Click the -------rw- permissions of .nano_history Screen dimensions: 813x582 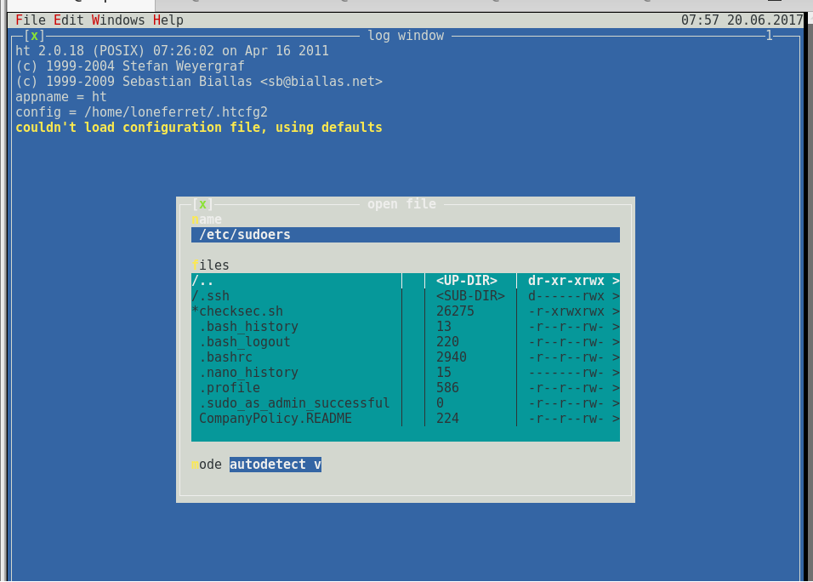point(566,373)
